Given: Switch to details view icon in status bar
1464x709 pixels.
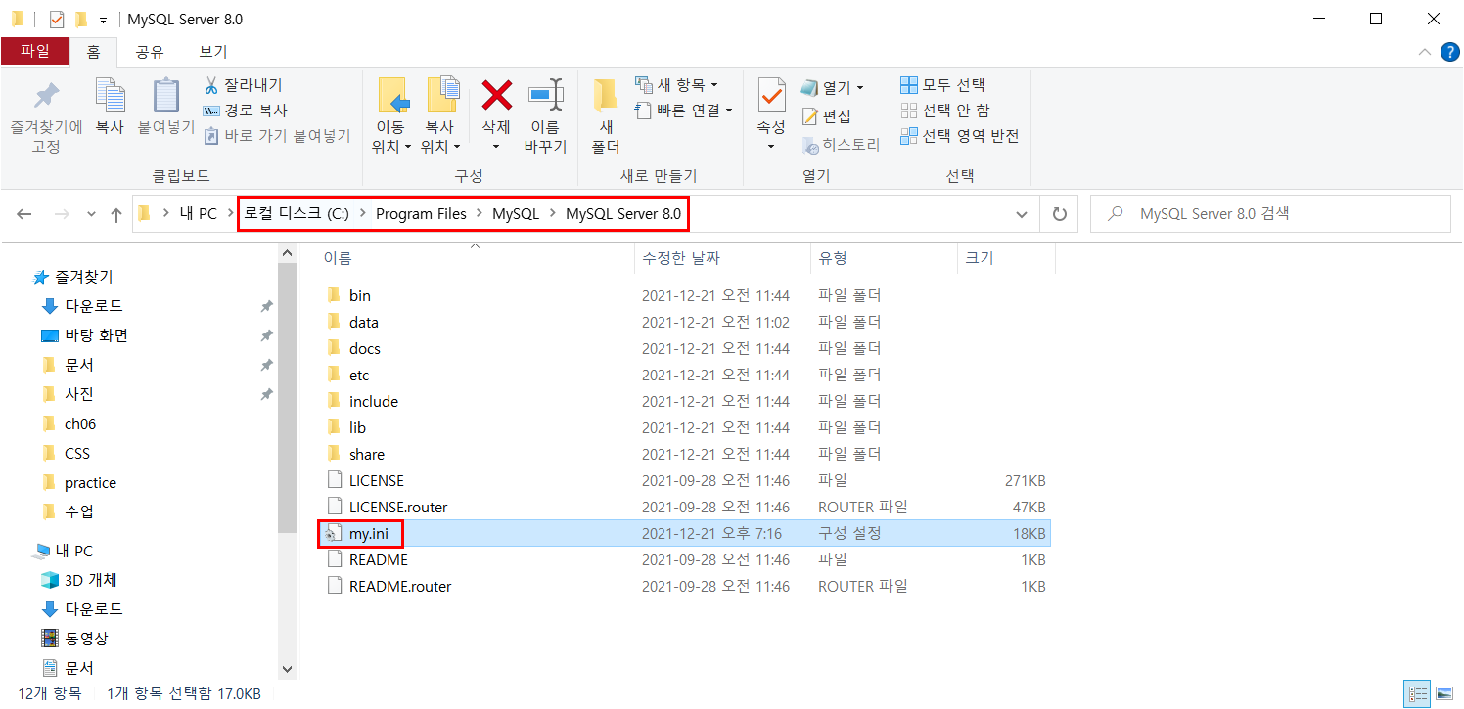Looking at the screenshot, I should pyautogui.click(x=1418, y=694).
